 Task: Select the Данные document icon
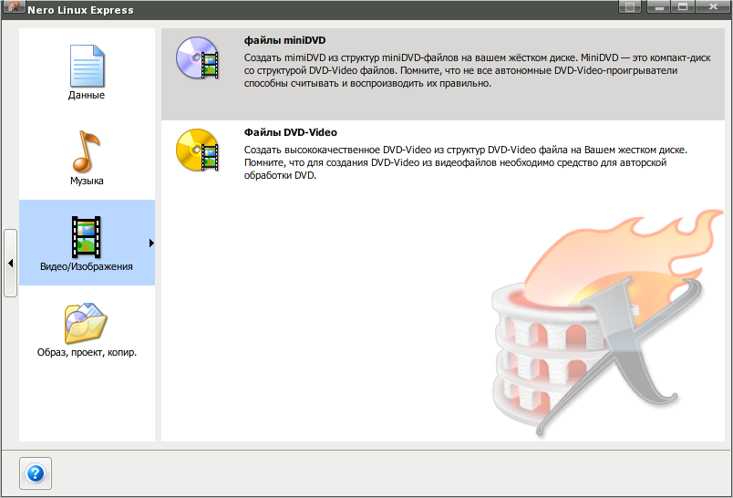coord(87,66)
